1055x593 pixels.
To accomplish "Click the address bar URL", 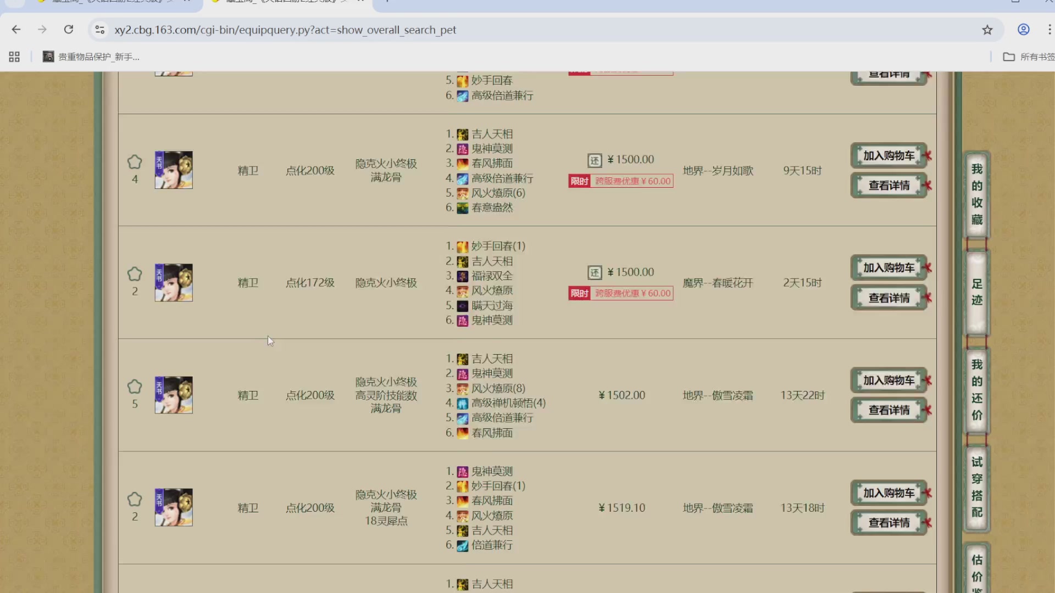I will pos(285,30).
